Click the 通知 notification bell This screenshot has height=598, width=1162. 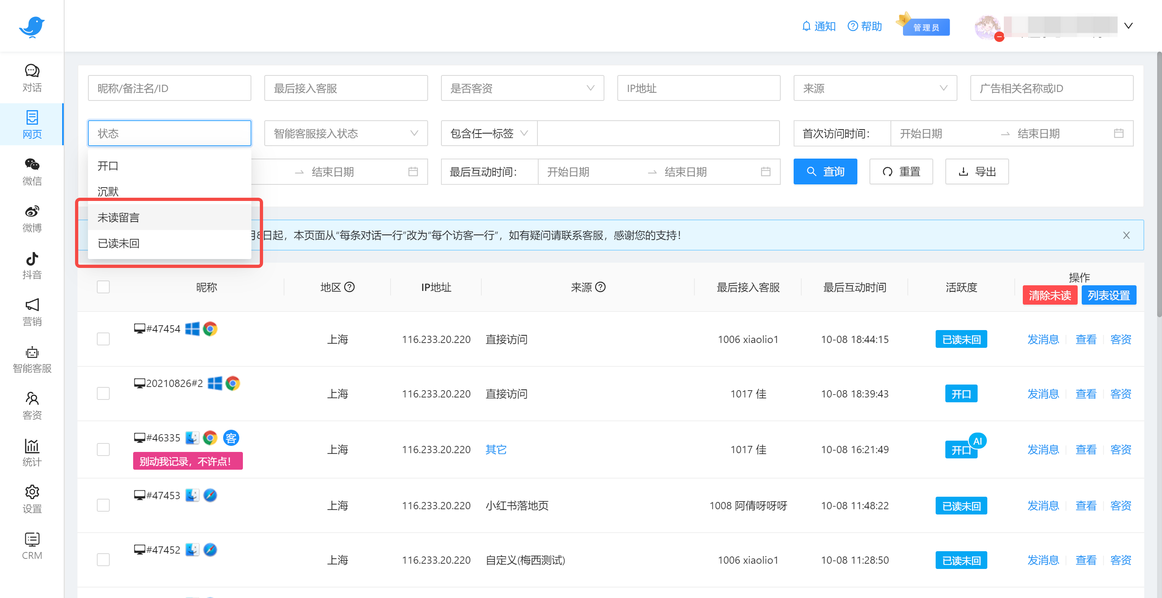tap(819, 26)
